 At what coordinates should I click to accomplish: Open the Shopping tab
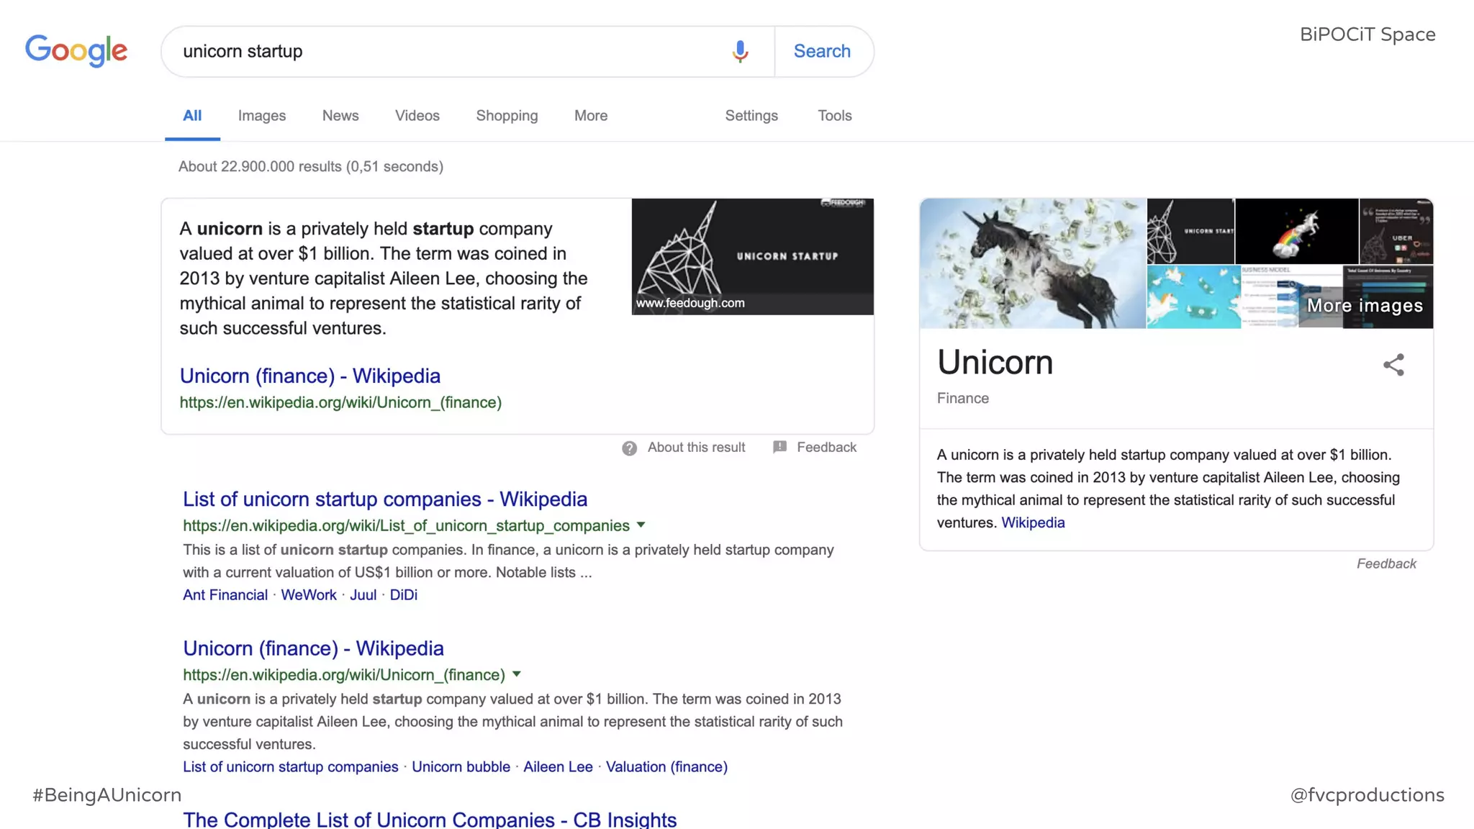[x=507, y=116]
